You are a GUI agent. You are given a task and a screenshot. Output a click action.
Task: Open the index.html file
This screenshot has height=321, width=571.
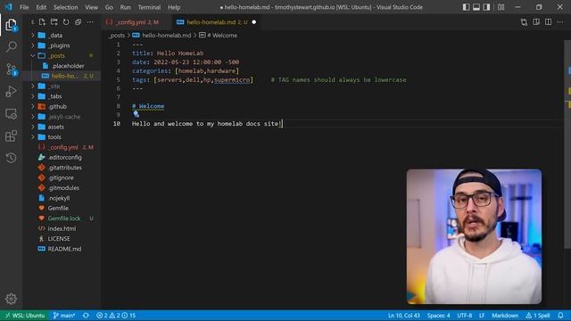click(x=62, y=228)
